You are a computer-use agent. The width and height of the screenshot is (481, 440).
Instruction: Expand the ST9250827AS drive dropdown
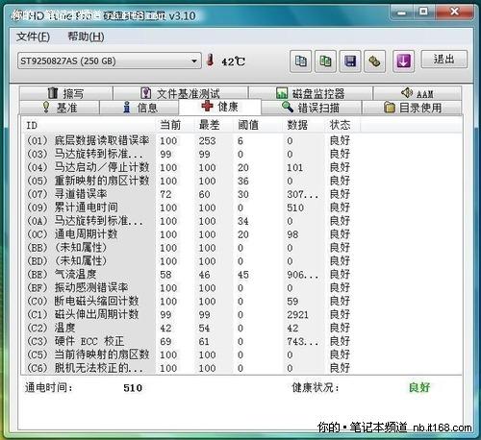coord(110,61)
